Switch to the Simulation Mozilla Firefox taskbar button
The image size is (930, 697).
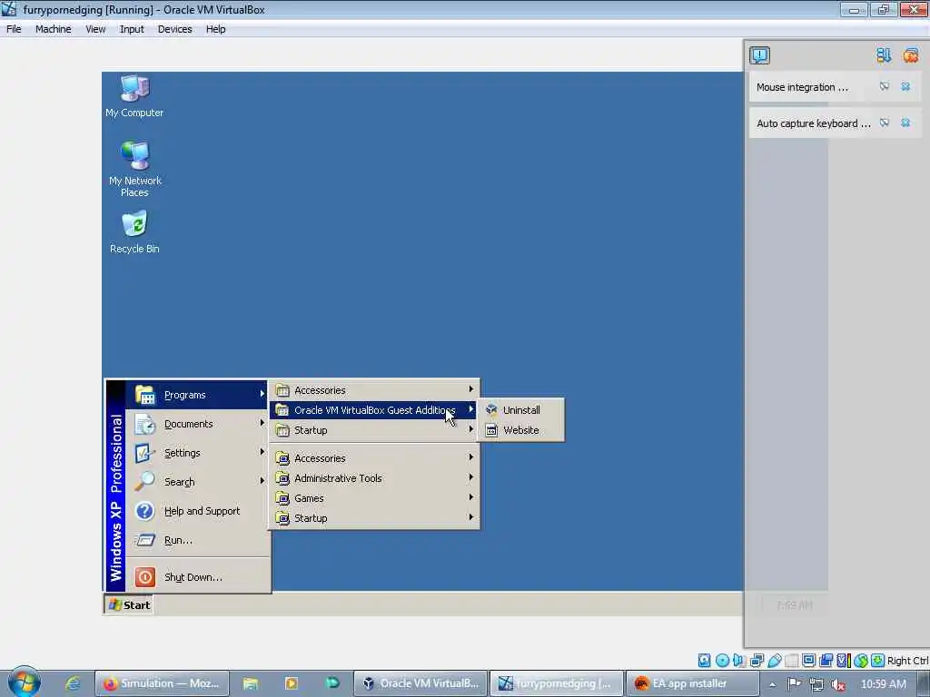click(x=162, y=683)
